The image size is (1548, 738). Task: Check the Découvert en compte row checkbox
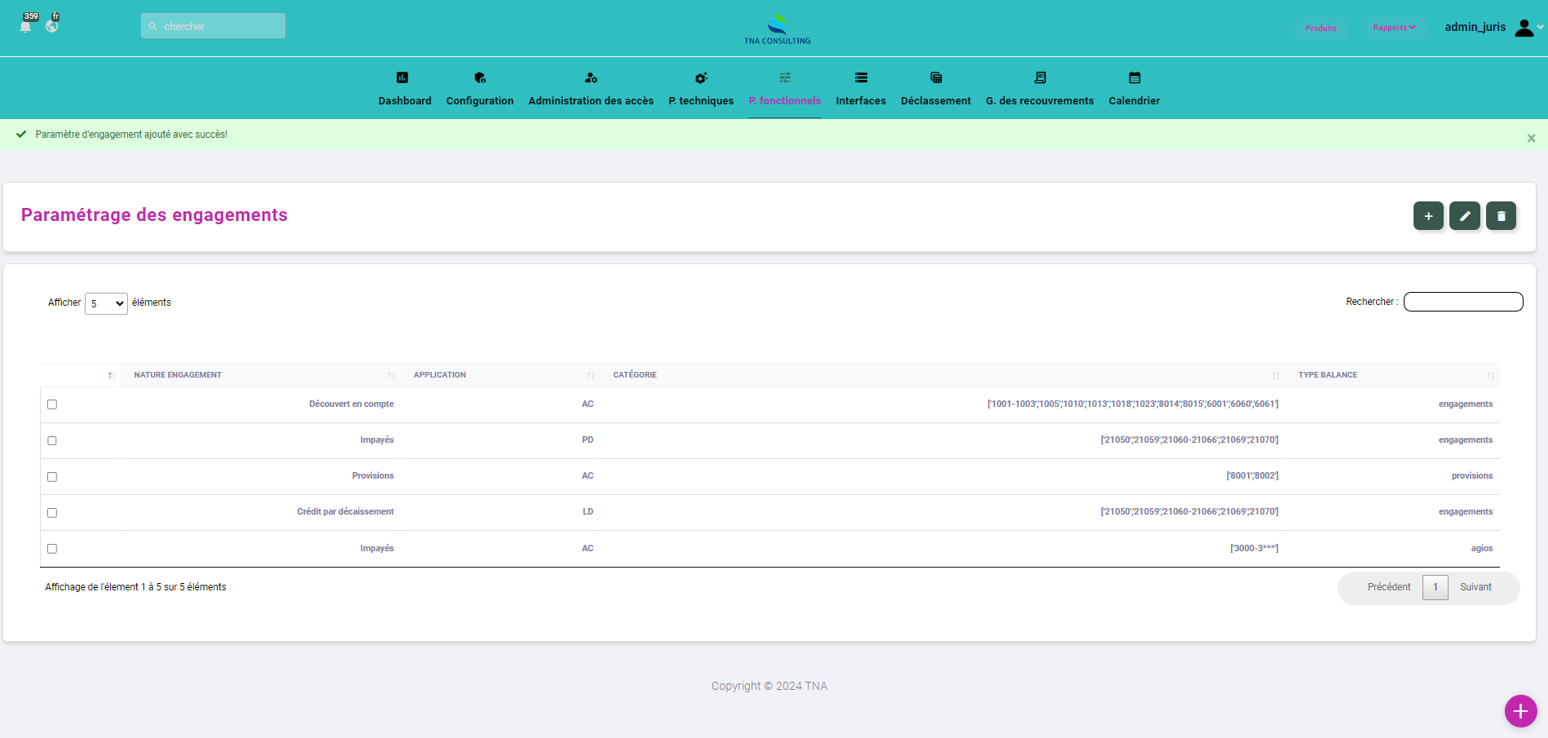coord(52,404)
